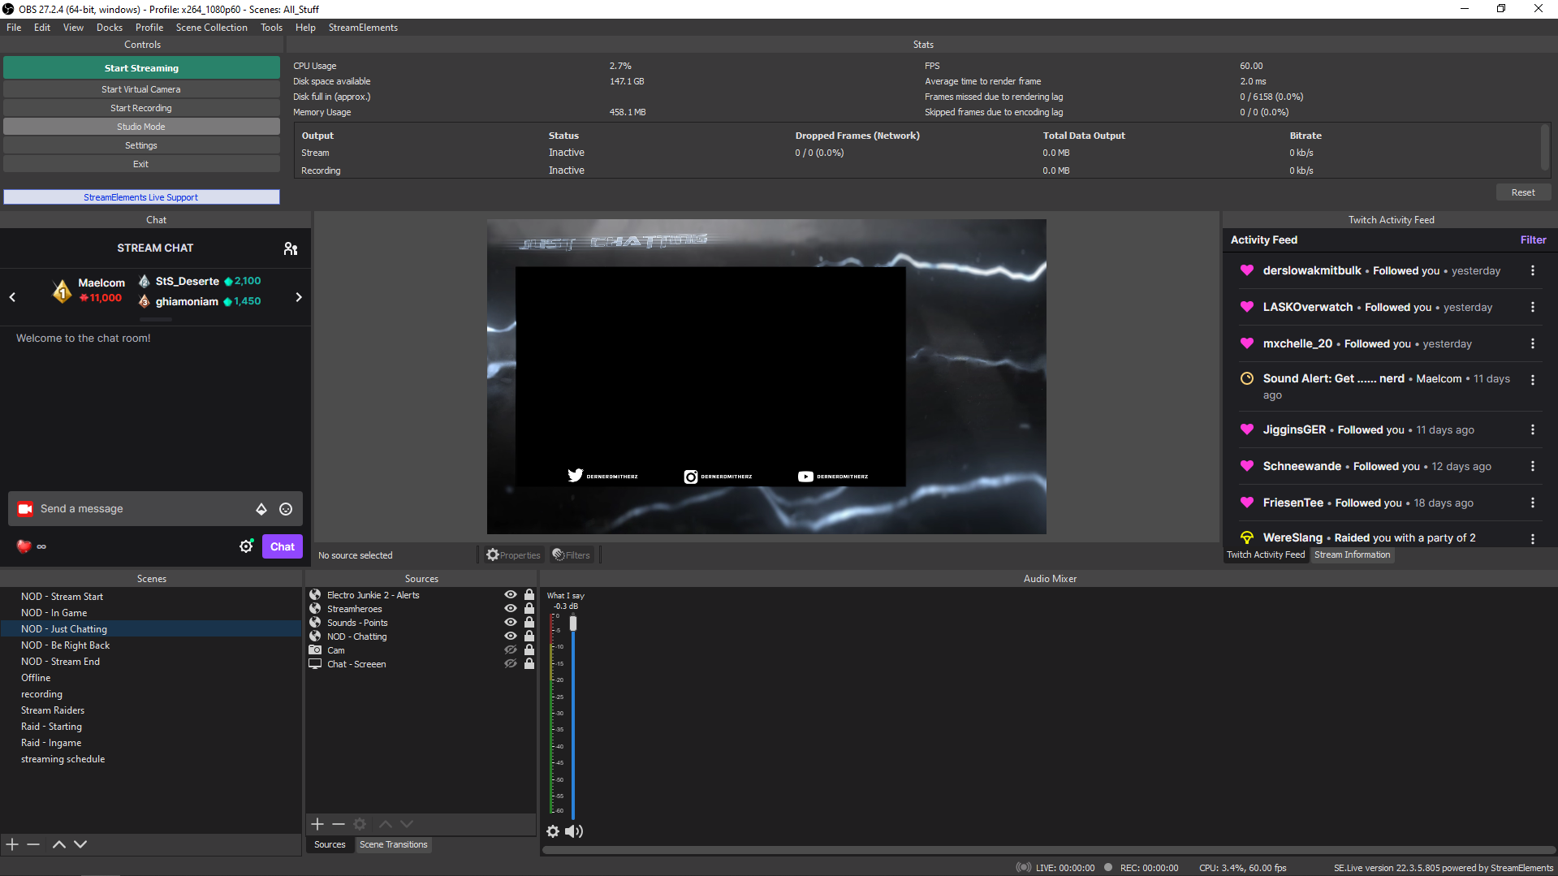Screen dimensions: 1558x876
Task: Open options menu for WereSlang raid entry
Action: [1533, 537]
